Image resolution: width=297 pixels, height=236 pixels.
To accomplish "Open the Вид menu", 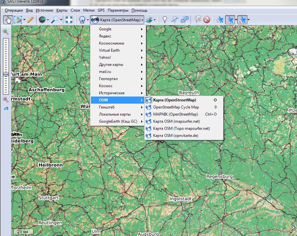I will (x=29, y=10).
